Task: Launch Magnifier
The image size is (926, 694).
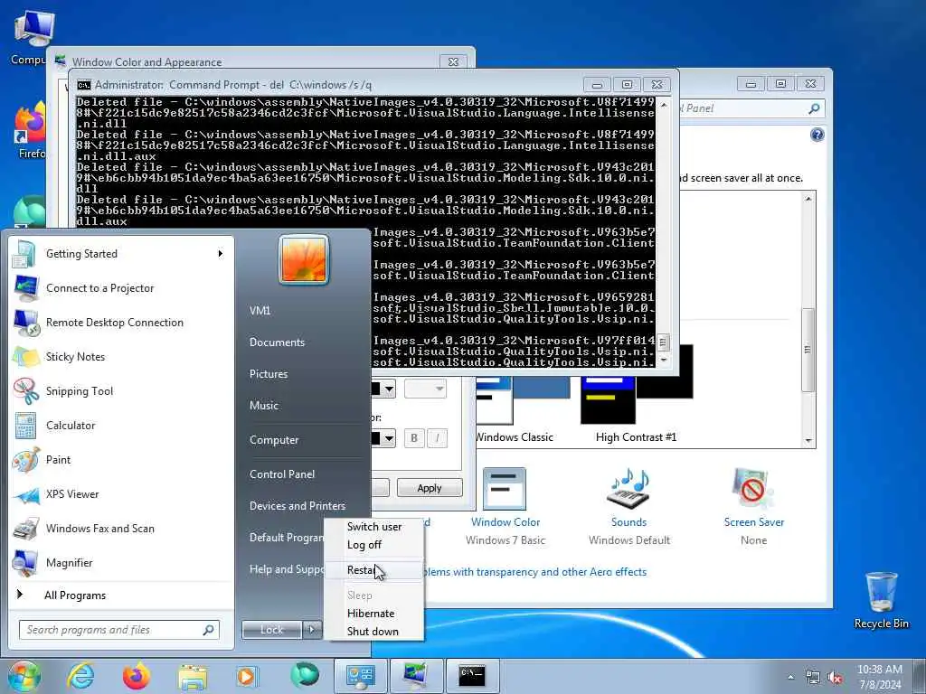Action: (x=121, y=562)
